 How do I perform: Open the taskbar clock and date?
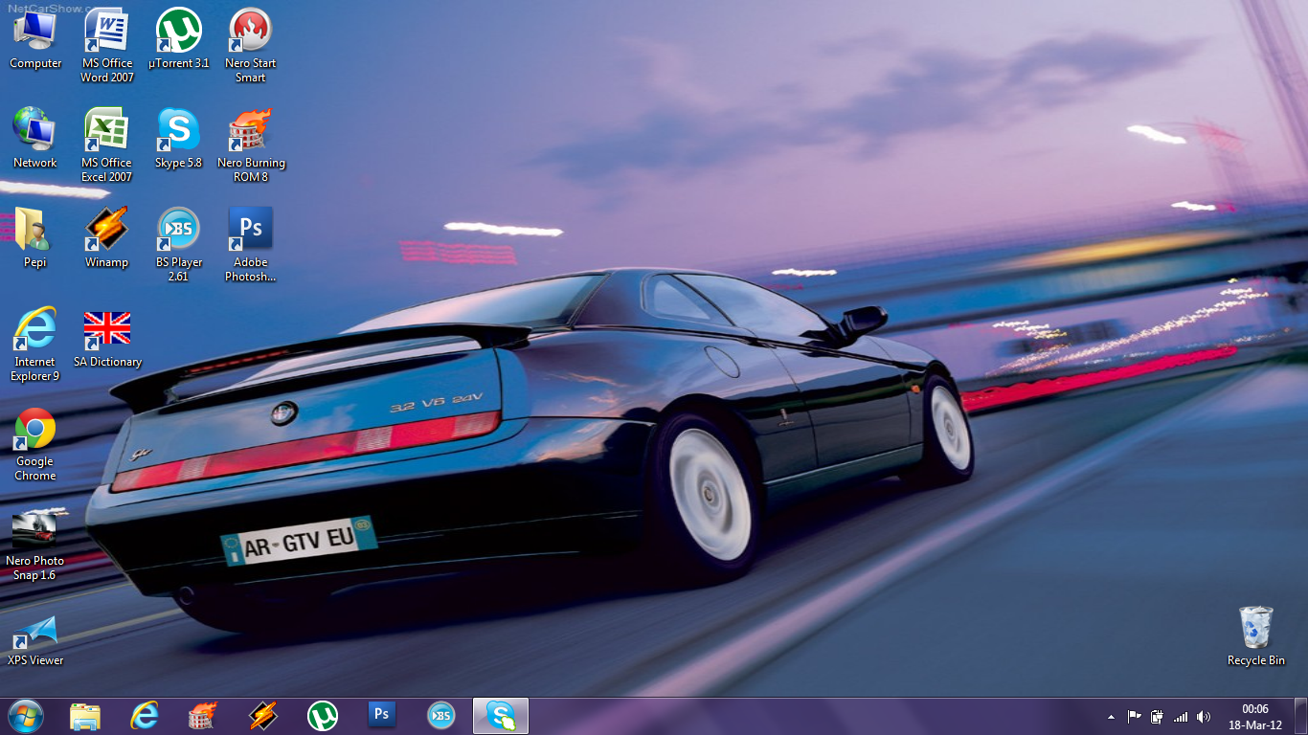(x=1254, y=717)
